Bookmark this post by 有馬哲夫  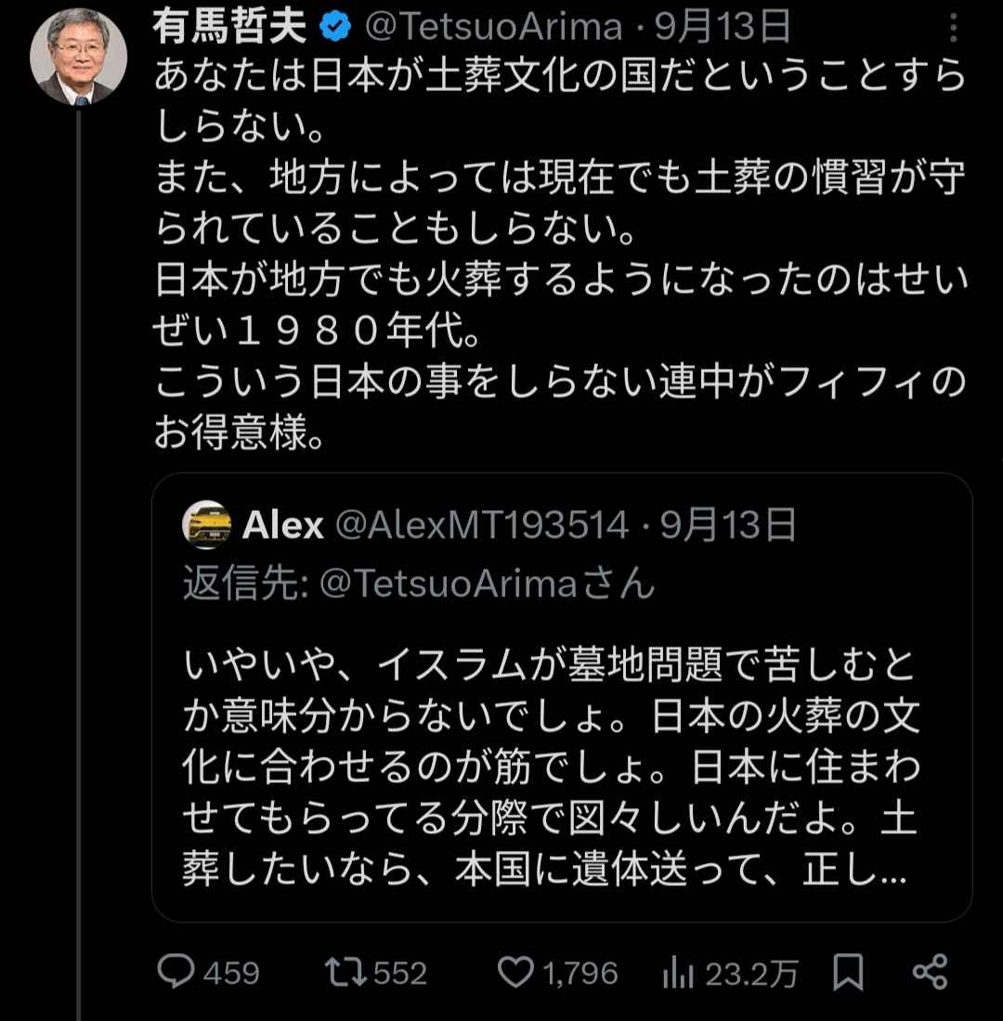coord(848,972)
